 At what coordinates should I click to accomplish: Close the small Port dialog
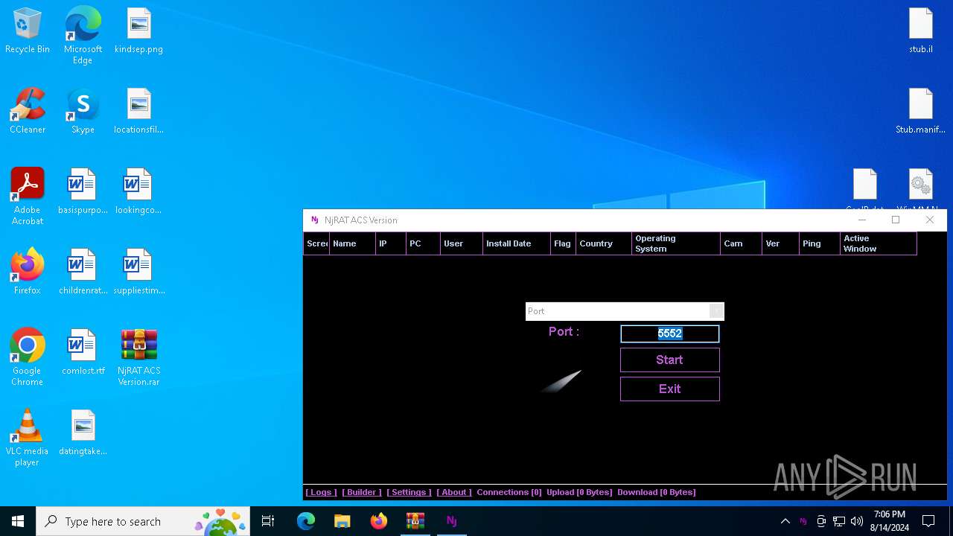pos(716,311)
